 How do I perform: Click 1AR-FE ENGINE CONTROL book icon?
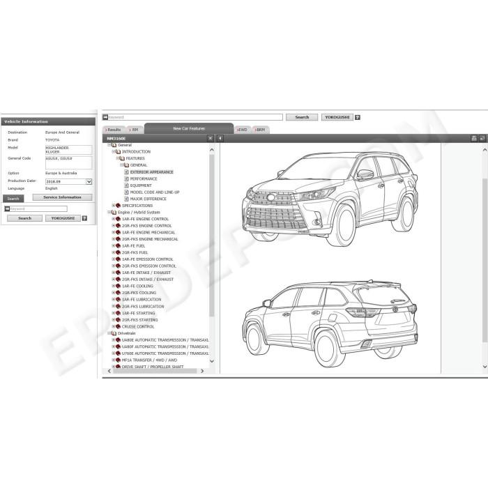(x=118, y=219)
